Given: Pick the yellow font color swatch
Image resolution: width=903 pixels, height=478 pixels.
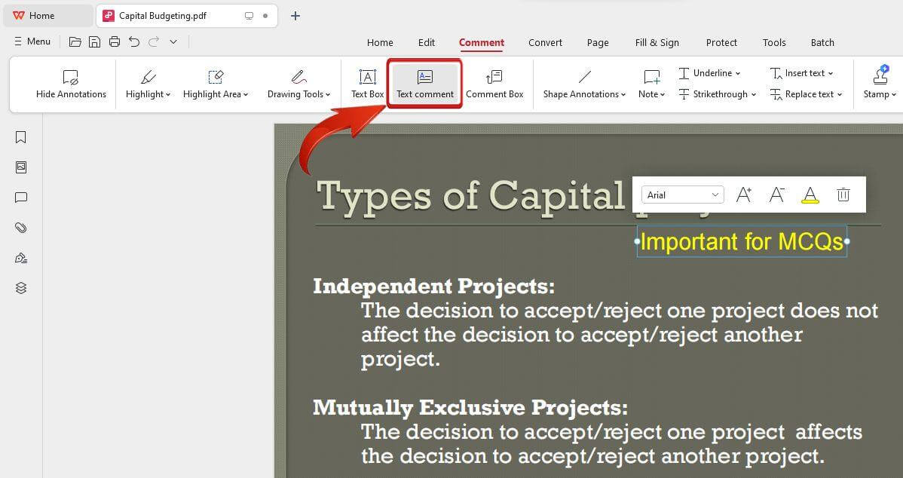Looking at the screenshot, I should coord(810,195).
